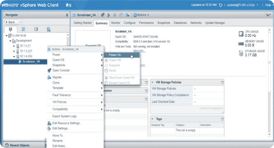Collapse the Tags panel

coord(153,119)
